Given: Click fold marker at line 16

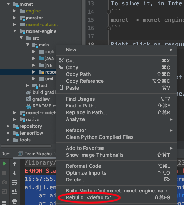Looking at the screenshot, I should coord(108,28).
